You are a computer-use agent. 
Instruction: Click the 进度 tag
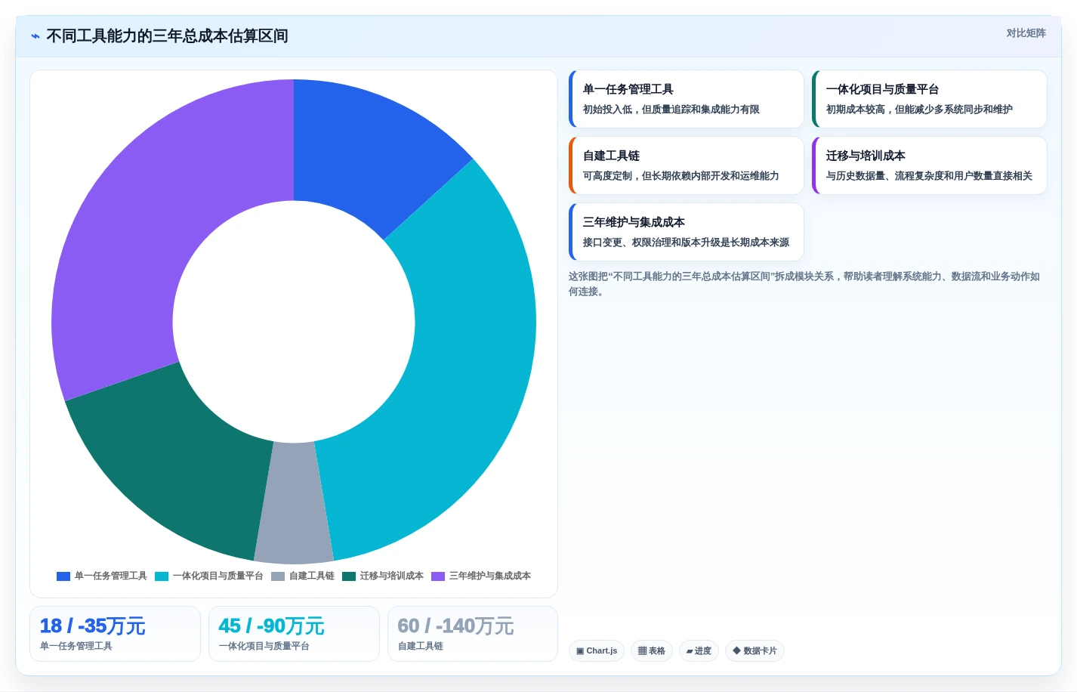point(699,650)
